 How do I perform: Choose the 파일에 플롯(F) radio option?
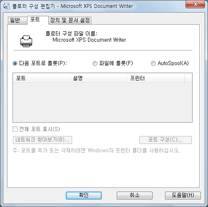click(95, 63)
